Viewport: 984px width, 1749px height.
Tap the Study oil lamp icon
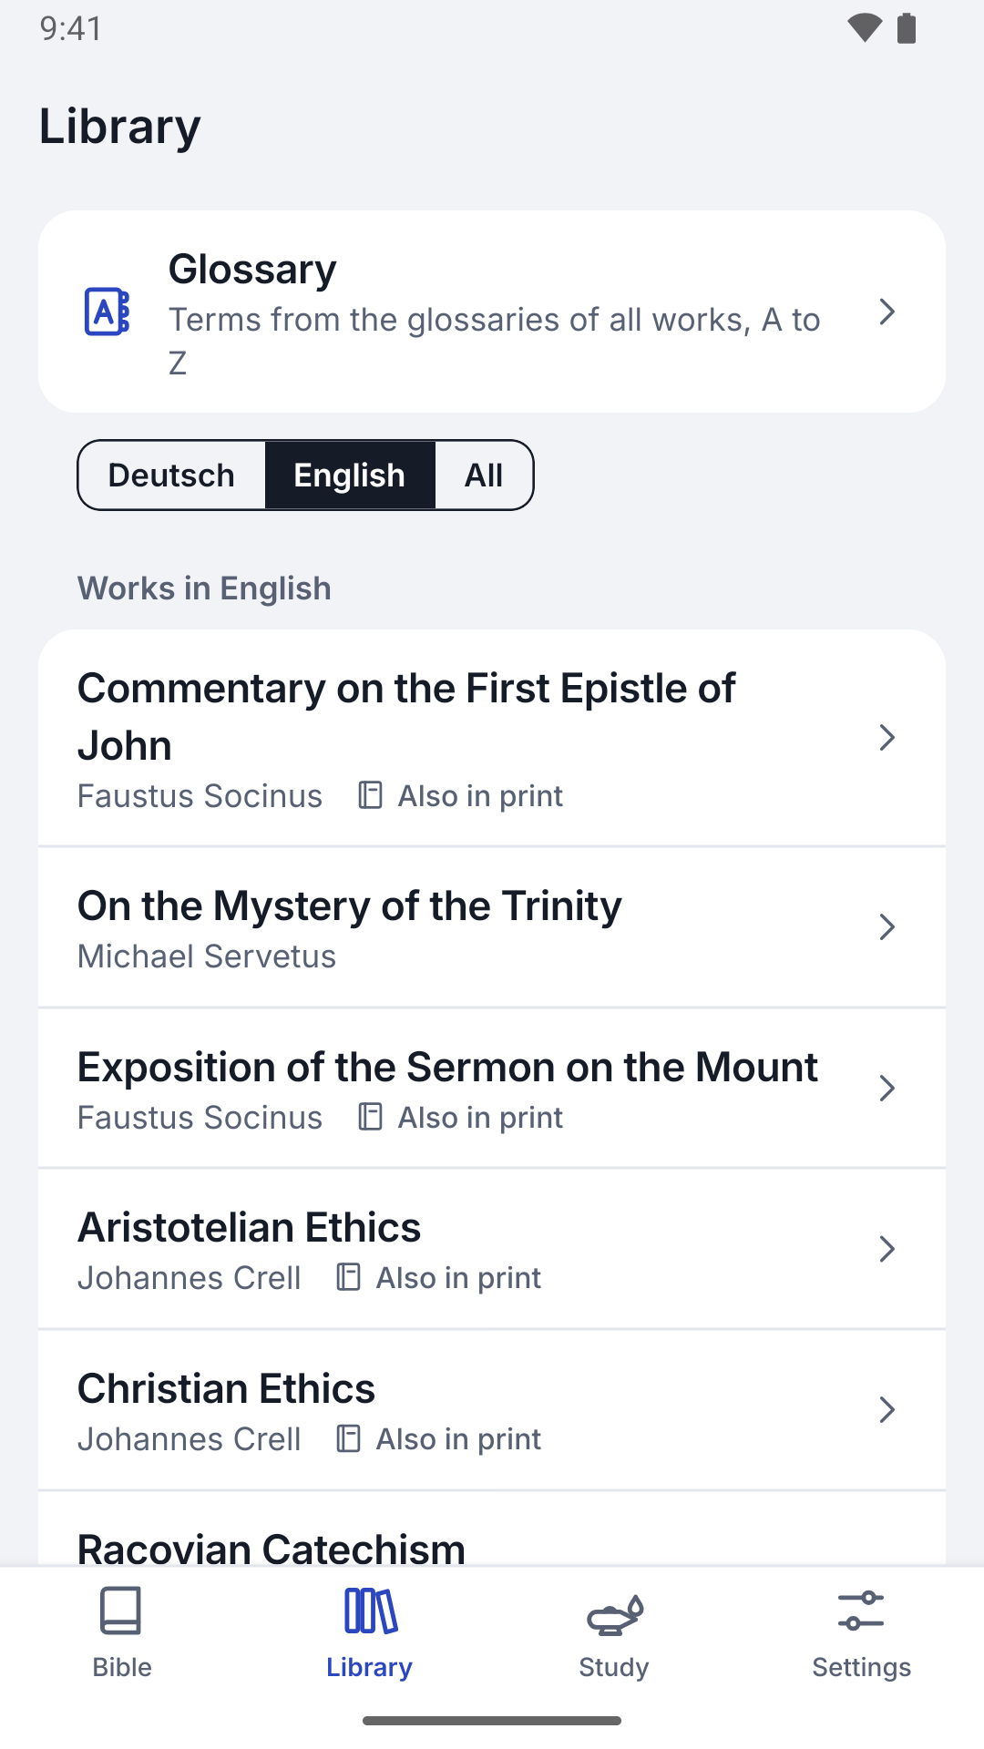pyautogui.click(x=615, y=1612)
